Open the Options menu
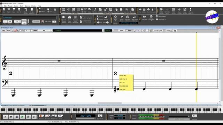This screenshot has height=125, width=223. [x=27, y=6]
